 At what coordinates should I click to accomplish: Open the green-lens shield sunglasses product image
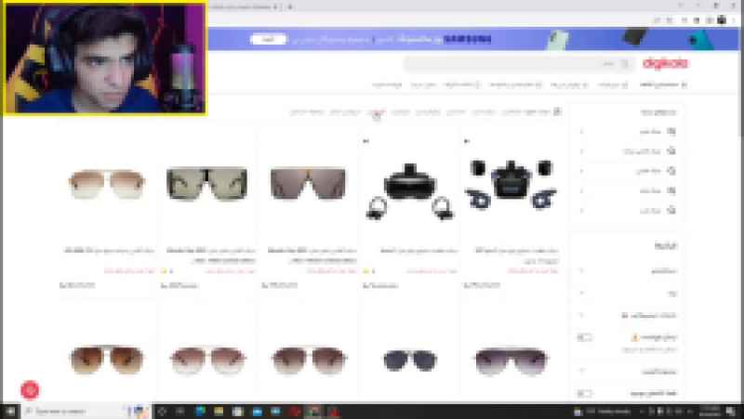coord(206,183)
